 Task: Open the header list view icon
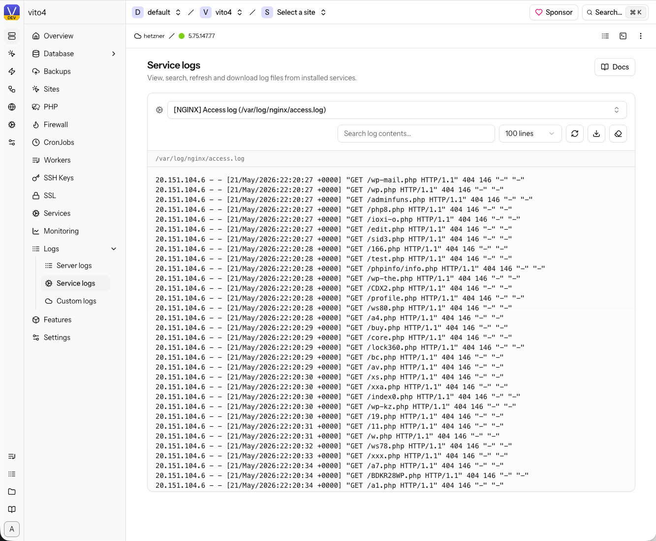605,36
